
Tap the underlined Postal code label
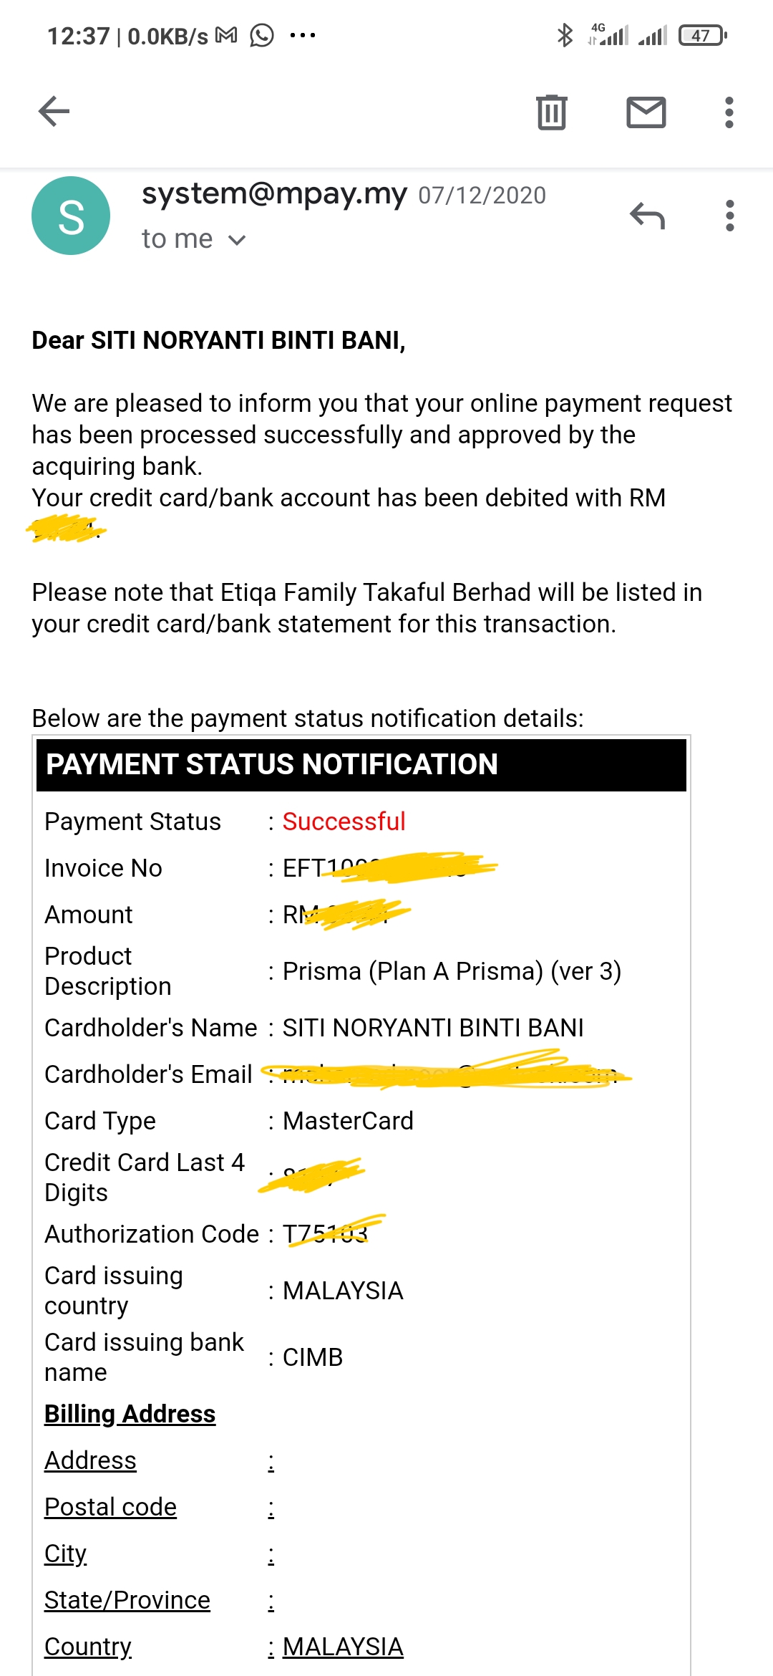click(110, 1507)
